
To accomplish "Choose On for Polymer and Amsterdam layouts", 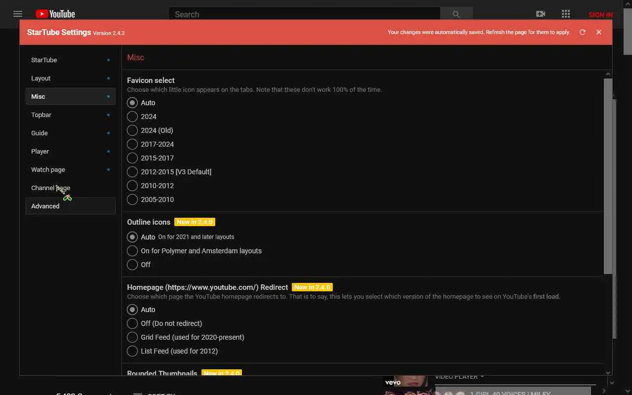I will pos(132,251).
